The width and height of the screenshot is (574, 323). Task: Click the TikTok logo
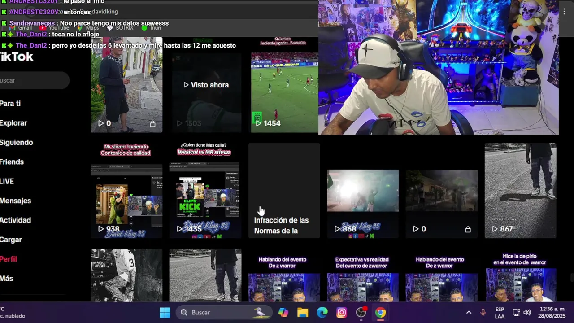pos(16,57)
